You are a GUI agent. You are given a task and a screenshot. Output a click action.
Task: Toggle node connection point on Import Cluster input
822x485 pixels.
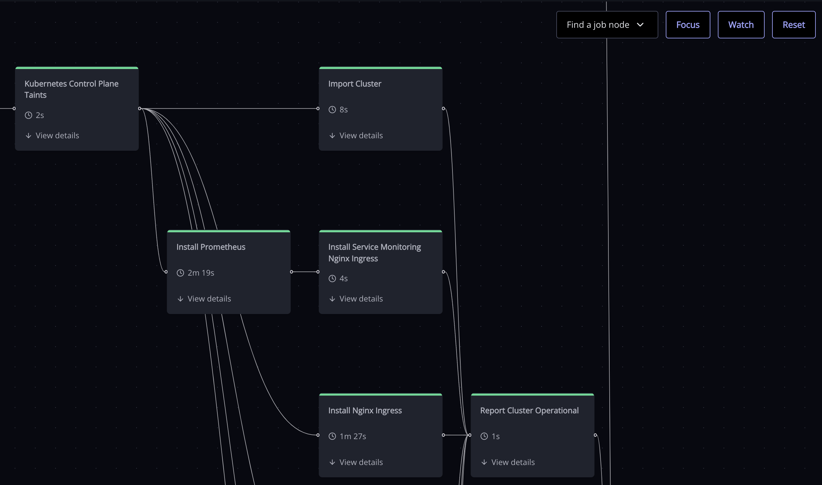coord(318,109)
